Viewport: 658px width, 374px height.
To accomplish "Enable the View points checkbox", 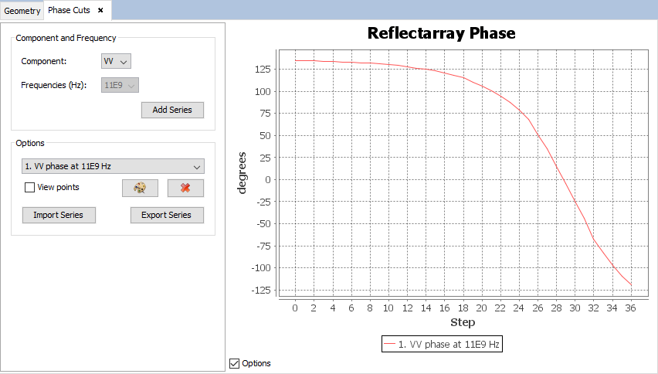I will [30, 187].
